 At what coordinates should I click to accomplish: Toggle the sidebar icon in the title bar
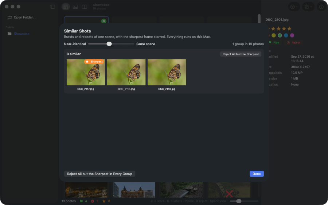coord(52,7)
